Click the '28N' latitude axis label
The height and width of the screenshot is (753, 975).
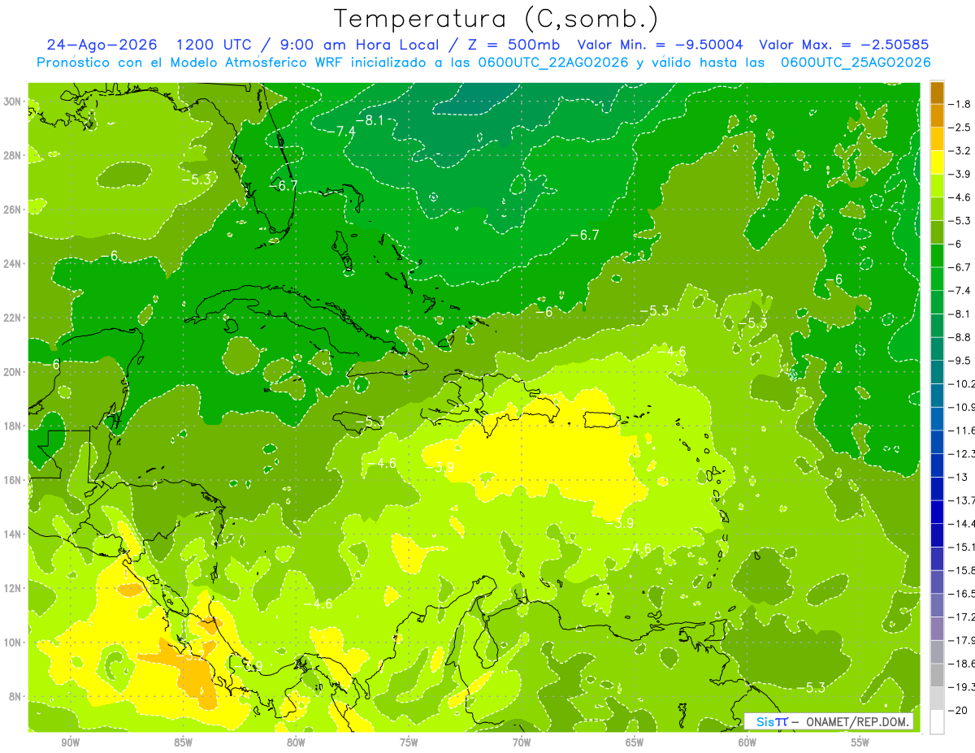point(14,155)
